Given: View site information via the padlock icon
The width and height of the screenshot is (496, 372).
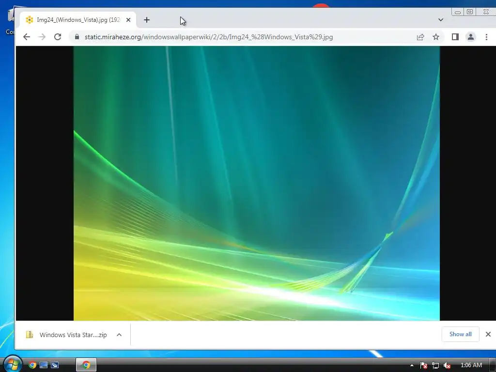Looking at the screenshot, I should click(77, 37).
